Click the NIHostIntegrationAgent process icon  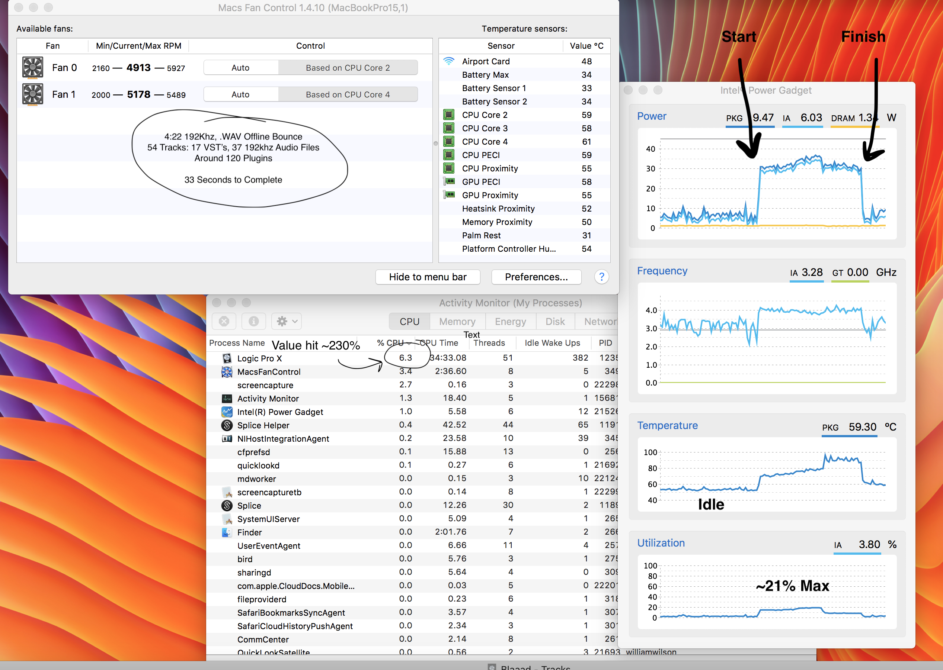pyautogui.click(x=227, y=439)
